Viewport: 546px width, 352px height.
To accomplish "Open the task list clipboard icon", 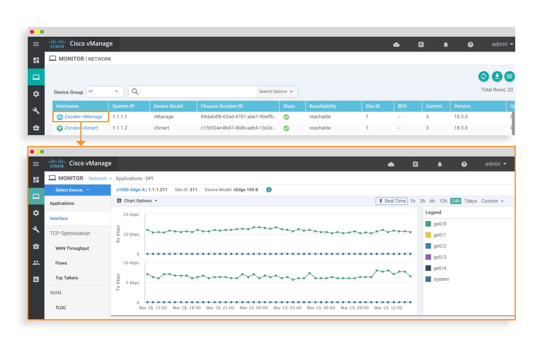I will tap(415, 164).
